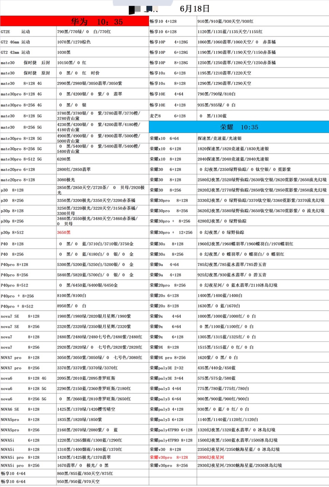Click the 荣耀20s 6+128 model cell
The image size is (329, 487).
click(173, 295)
